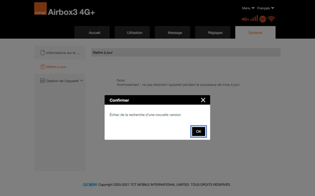
Task: Close the Confirmer dialog with X
Action: (x=203, y=100)
